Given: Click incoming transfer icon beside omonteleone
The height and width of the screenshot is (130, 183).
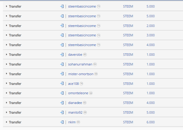Looking at the screenshot, I should pos(62,93).
